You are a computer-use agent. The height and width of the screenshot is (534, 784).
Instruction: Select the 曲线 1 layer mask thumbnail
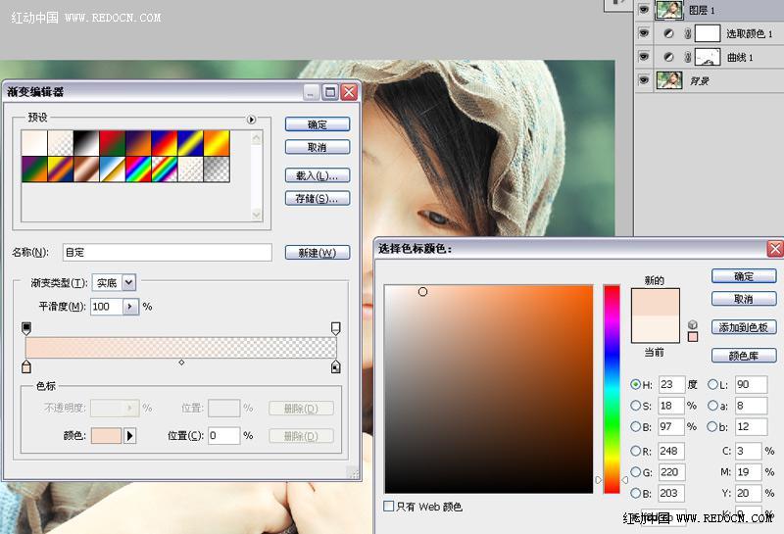[708, 57]
